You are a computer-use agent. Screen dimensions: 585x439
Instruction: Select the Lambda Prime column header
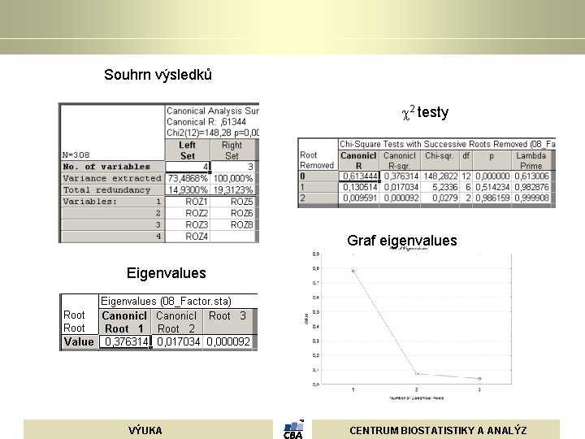pyautogui.click(x=531, y=160)
